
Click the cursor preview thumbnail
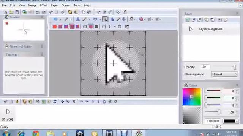tap(24, 30)
